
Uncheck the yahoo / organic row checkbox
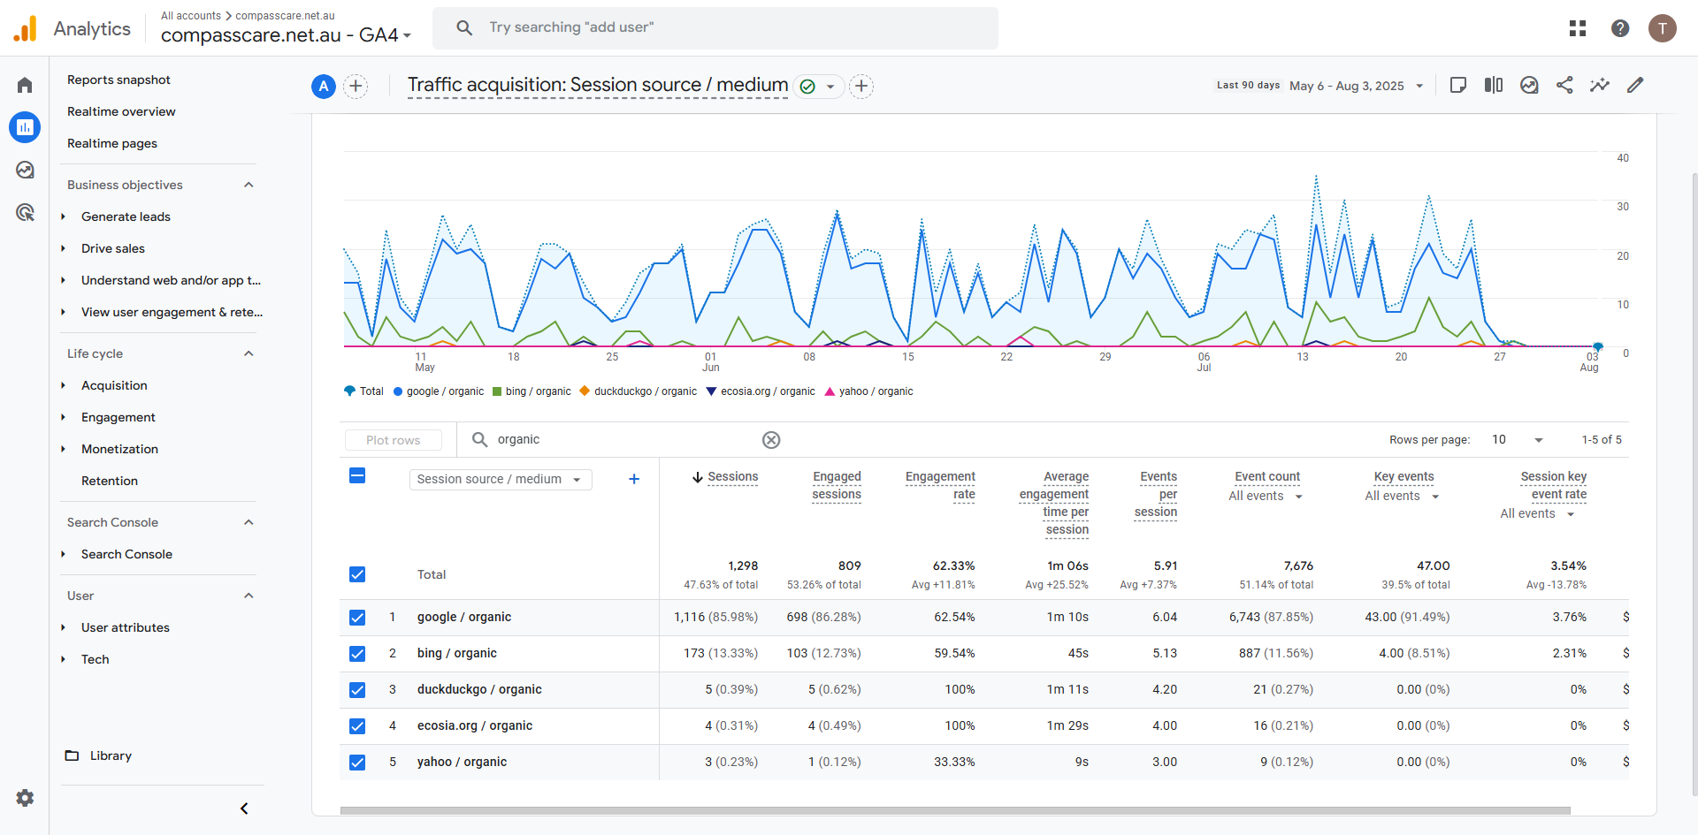(x=357, y=763)
